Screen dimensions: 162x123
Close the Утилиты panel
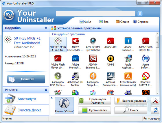pyautogui.click(x=46, y=90)
